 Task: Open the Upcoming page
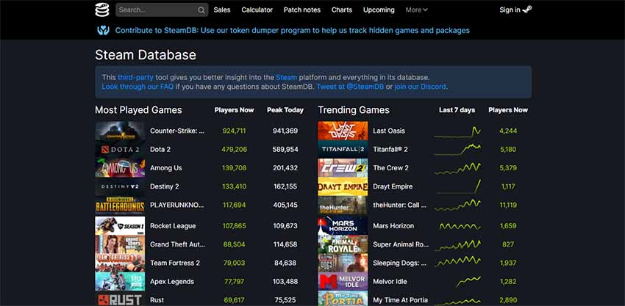[379, 10]
